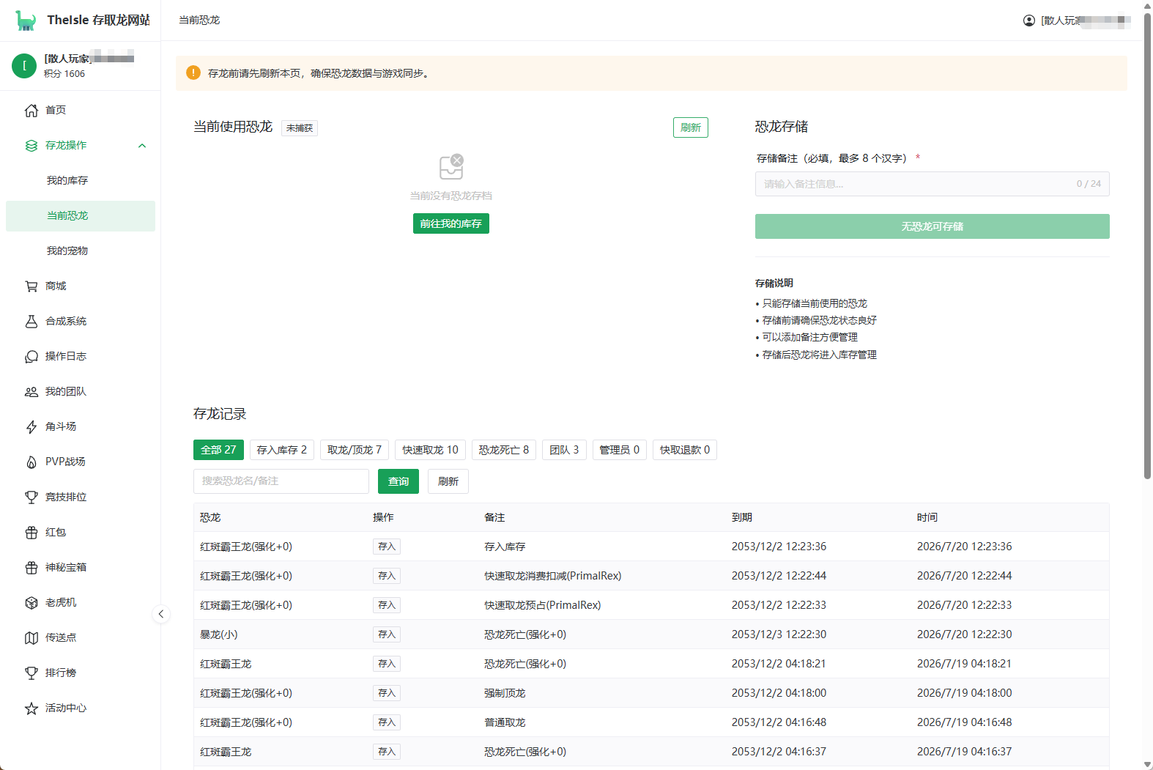This screenshot has width=1153, height=770.
Task: Click the trophy icon for 竞技排位
Action: pos(31,497)
